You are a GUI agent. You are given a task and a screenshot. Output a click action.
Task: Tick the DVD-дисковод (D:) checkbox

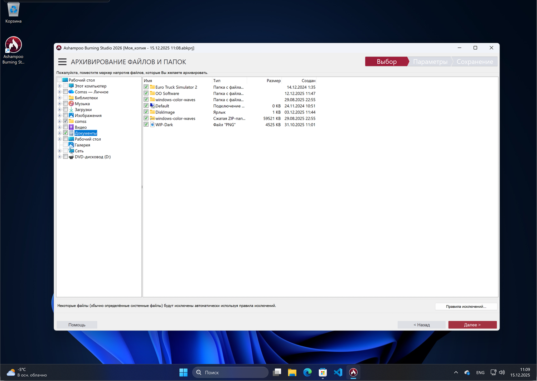click(x=66, y=157)
